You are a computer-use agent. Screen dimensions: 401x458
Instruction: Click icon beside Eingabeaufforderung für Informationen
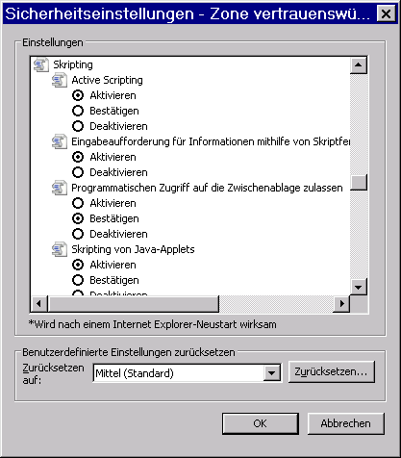(60, 141)
